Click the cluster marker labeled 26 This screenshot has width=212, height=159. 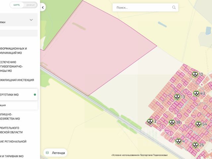coord(196,145)
